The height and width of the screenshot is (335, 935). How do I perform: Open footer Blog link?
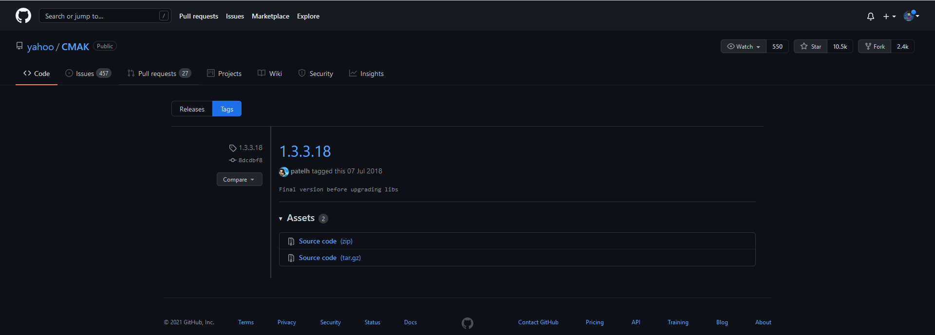(722, 322)
